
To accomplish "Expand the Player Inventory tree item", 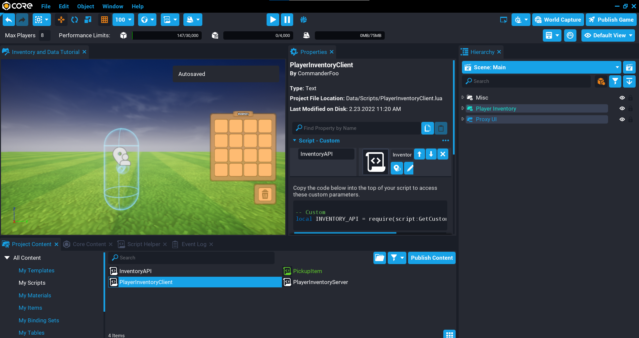I will tap(463, 109).
